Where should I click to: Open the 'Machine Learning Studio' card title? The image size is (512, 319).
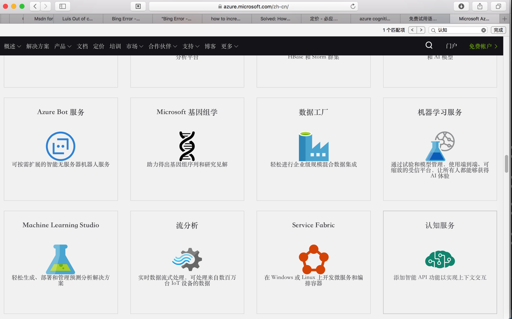tap(61, 225)
